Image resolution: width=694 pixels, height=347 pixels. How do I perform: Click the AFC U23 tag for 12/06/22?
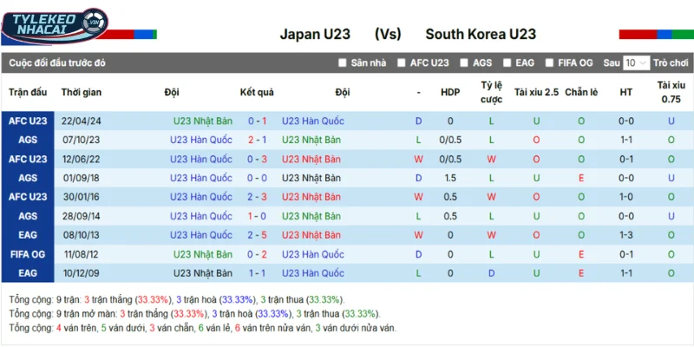pyautogui.click(x=28, y=160)
